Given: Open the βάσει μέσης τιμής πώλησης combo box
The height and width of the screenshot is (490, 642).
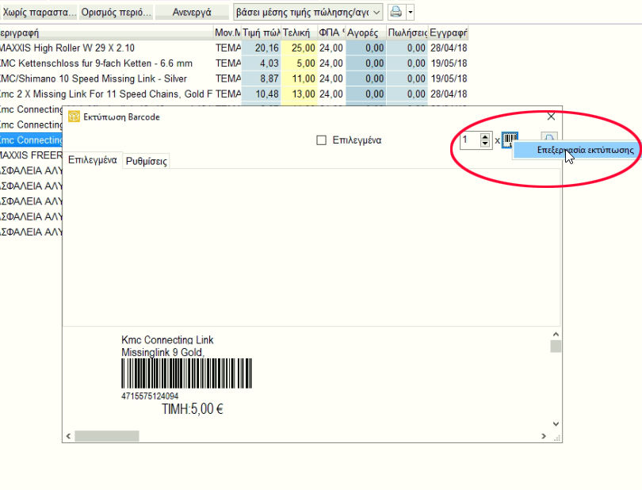Looking at the screenshot, I should (x=308, y=13).
